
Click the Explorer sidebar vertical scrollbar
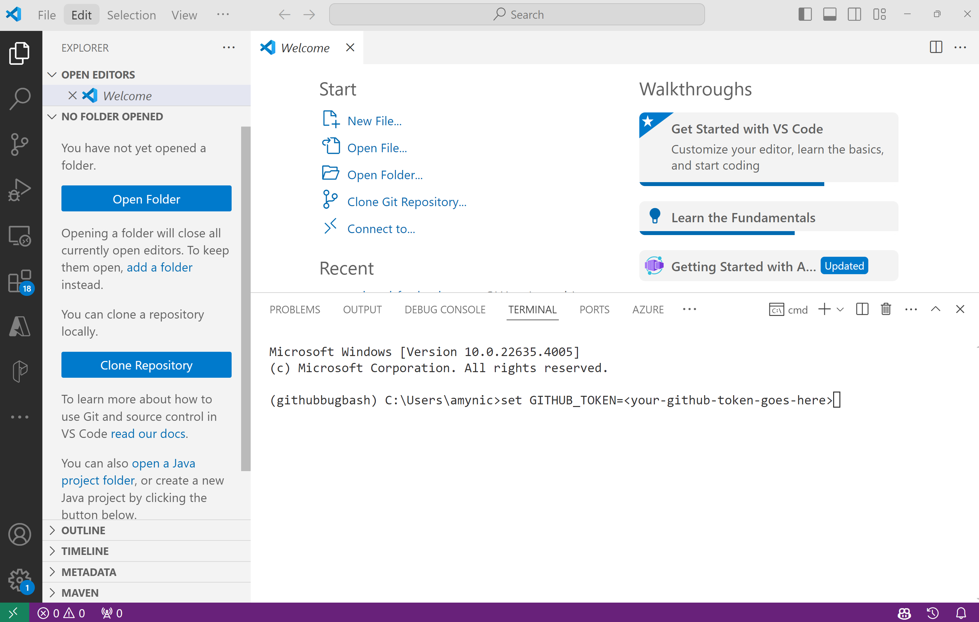[x=245, y=298]
